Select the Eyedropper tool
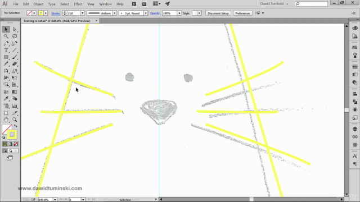 pos(6,99)
